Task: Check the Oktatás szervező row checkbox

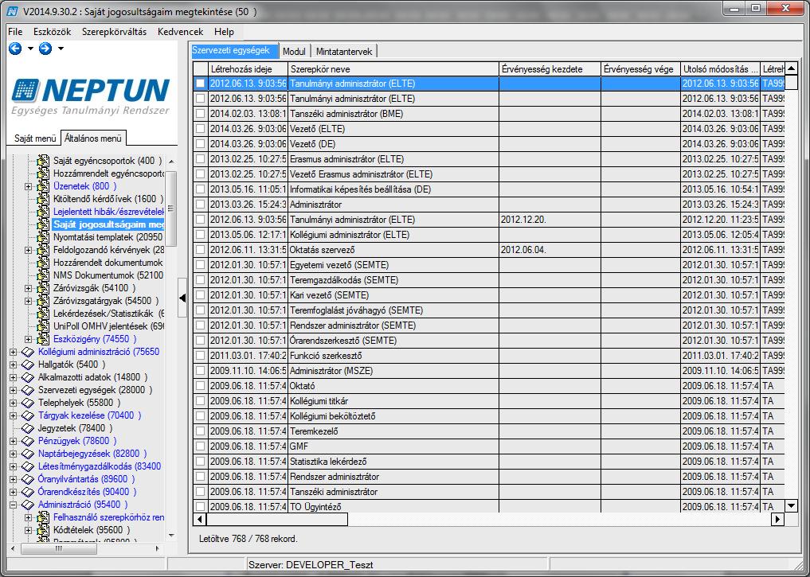Action: click(200, 250)
